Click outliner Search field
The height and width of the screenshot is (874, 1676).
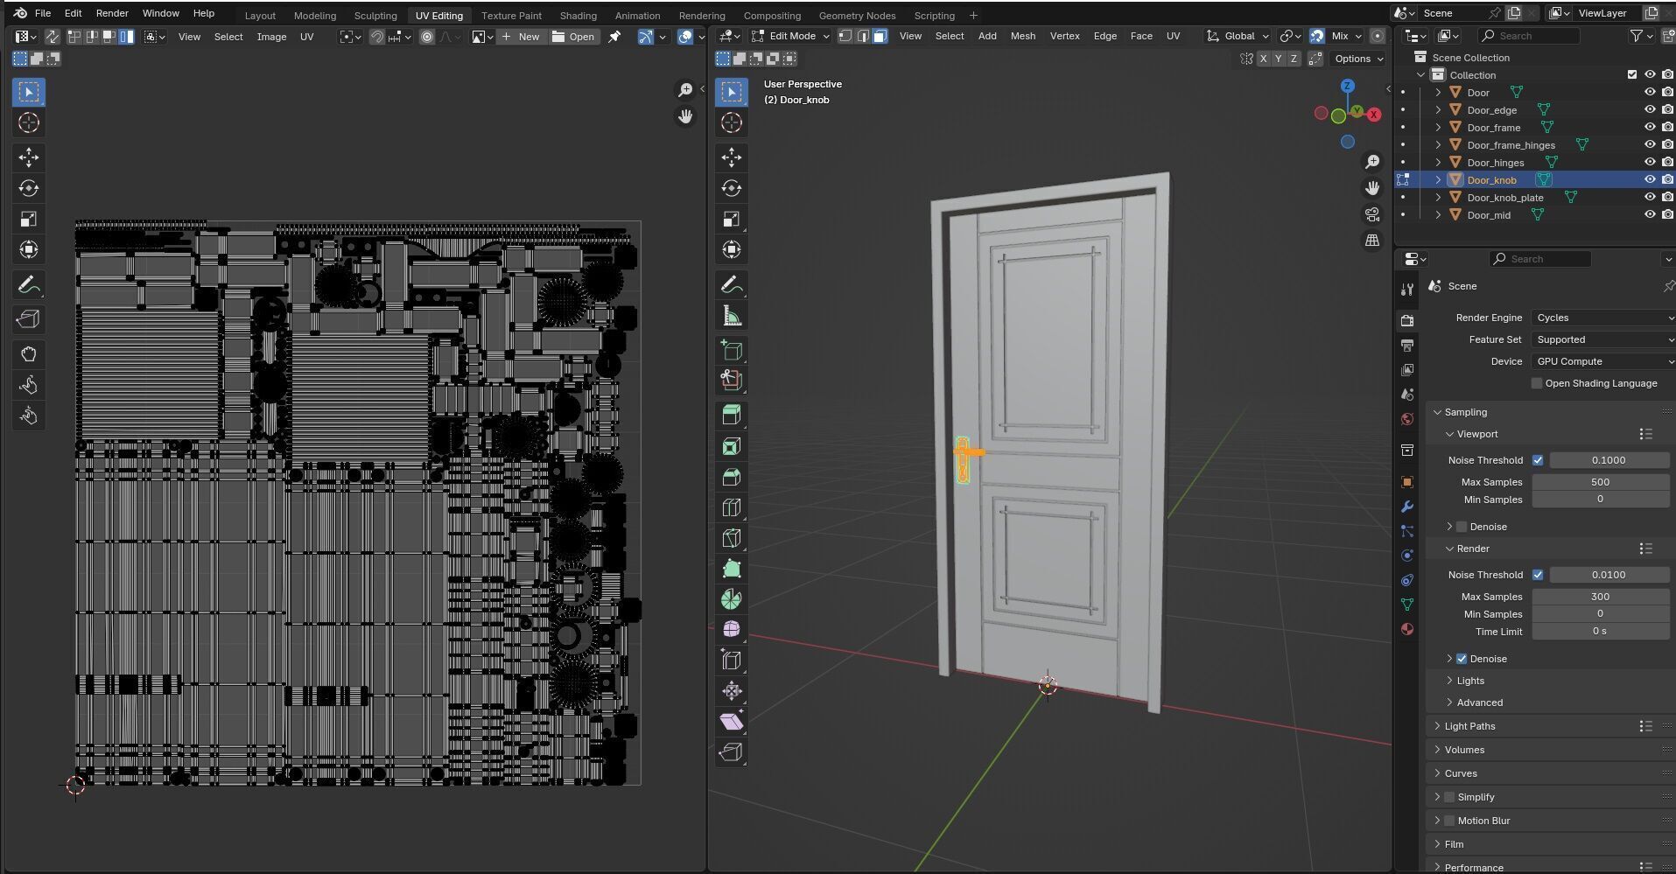(x=1528, y=36)
